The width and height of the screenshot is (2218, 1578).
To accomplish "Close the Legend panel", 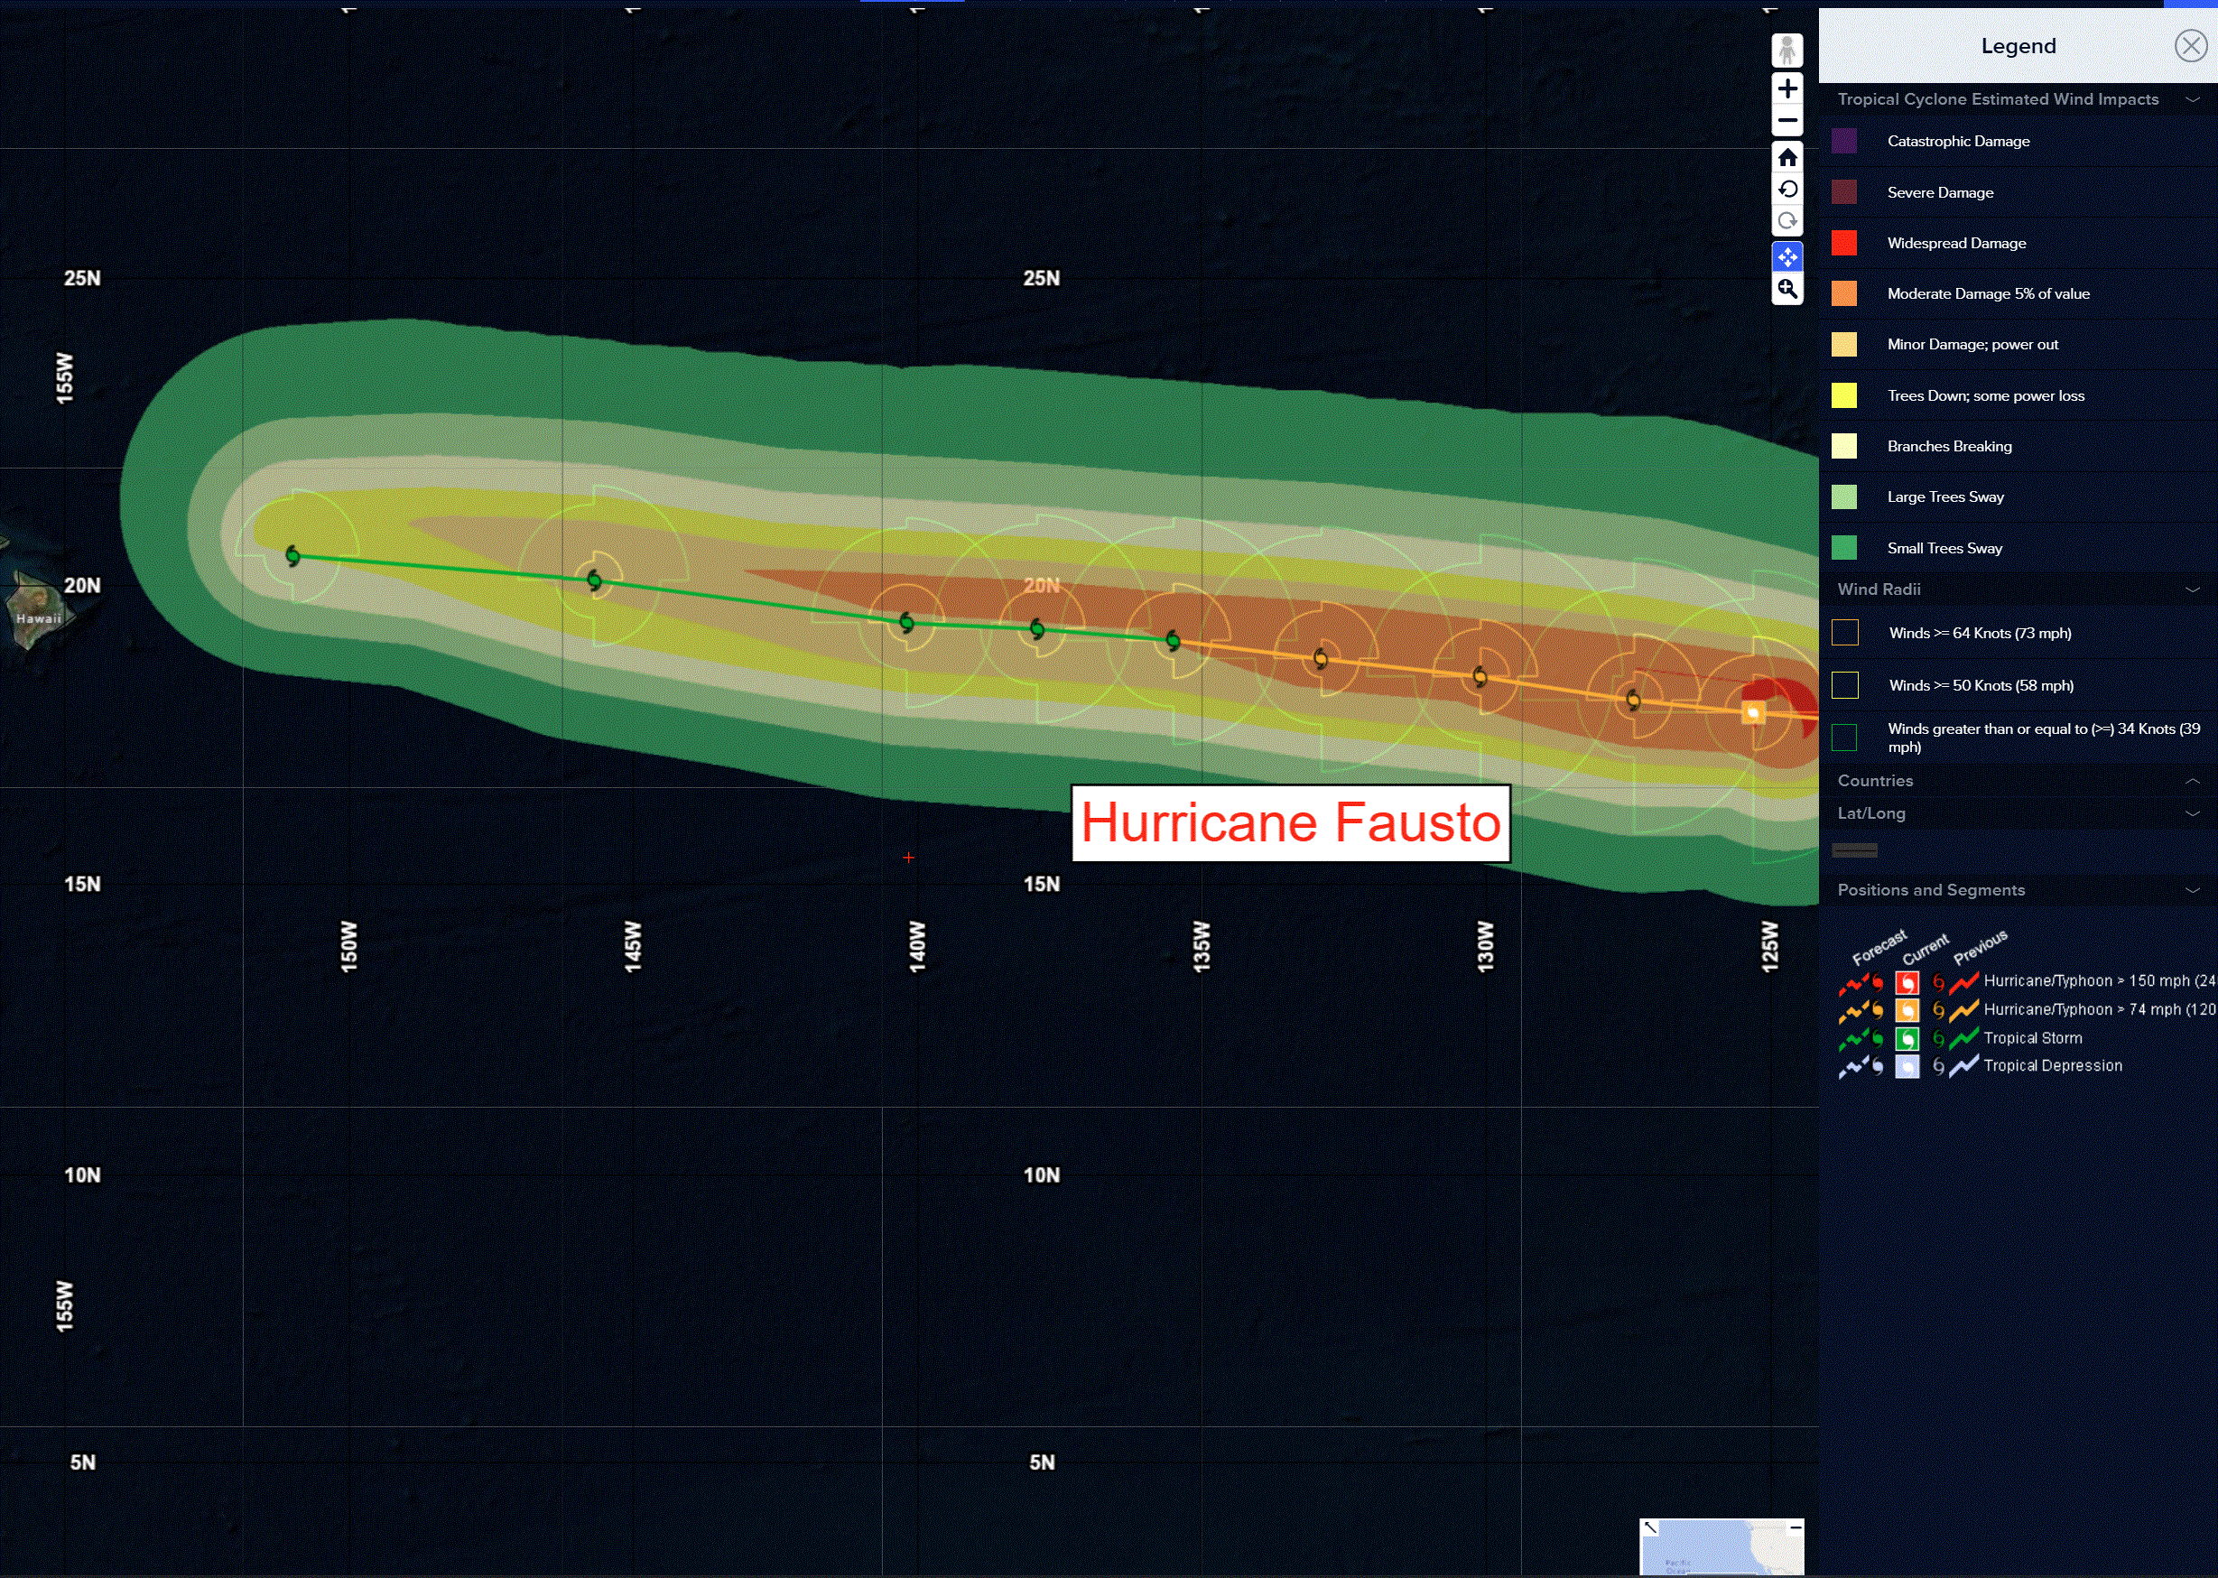I will (x=2190, y=46).
